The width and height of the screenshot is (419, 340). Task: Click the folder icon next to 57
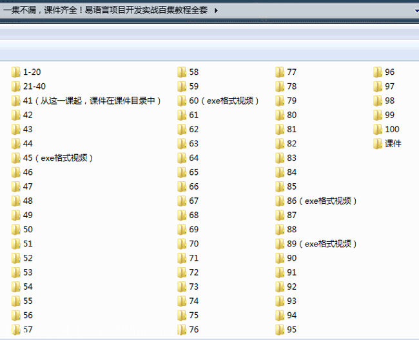(15, 330)
